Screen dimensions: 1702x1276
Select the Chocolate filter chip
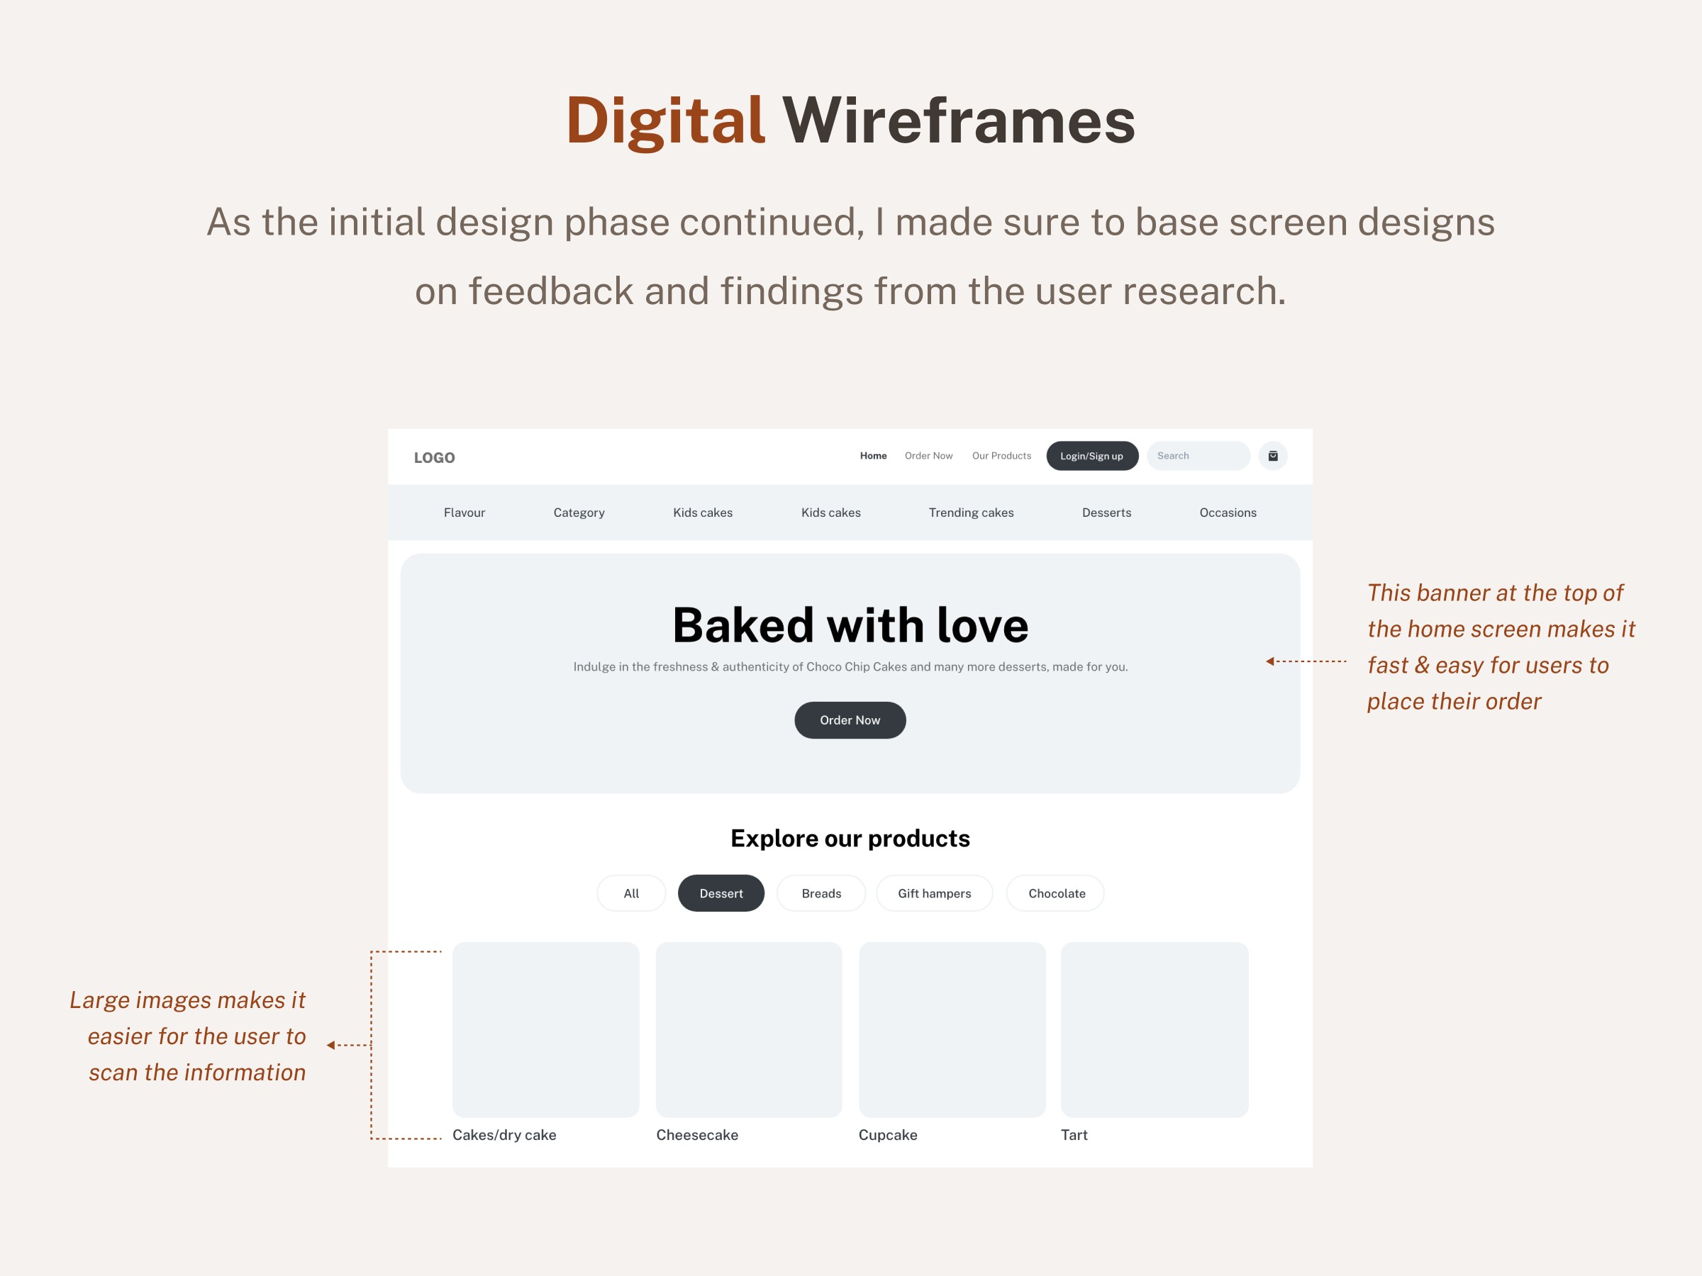tap(1056, 893)
